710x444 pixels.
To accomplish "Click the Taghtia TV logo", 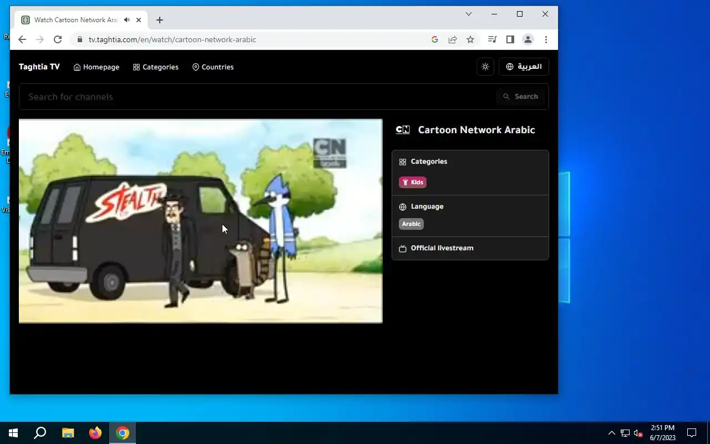I will tap(39, 67).
